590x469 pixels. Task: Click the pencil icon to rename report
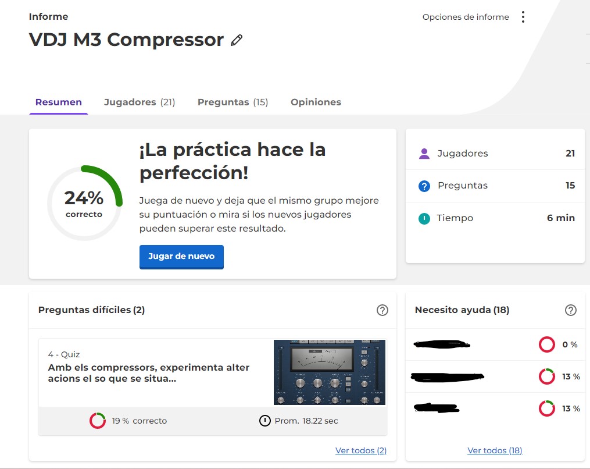(236, 40)
